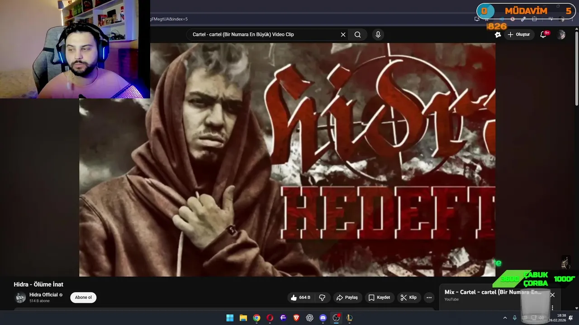
Task: Launch File Explorer from the taskbar
Action: [x=243, y=318]
